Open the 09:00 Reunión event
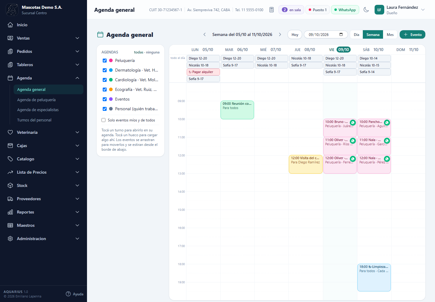 (237, 110)
